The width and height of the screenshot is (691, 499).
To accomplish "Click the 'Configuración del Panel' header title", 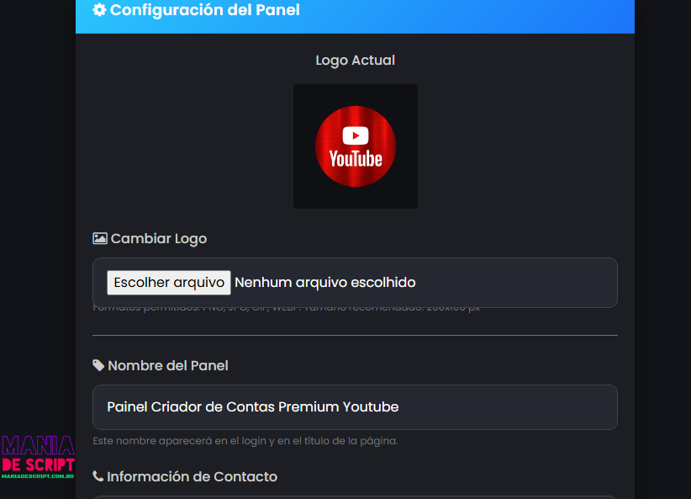I will [x=204, y=10].
